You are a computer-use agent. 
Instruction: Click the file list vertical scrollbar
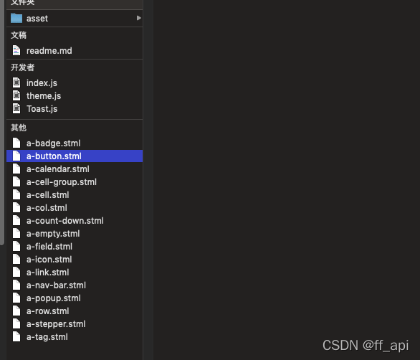click(2, 122)
